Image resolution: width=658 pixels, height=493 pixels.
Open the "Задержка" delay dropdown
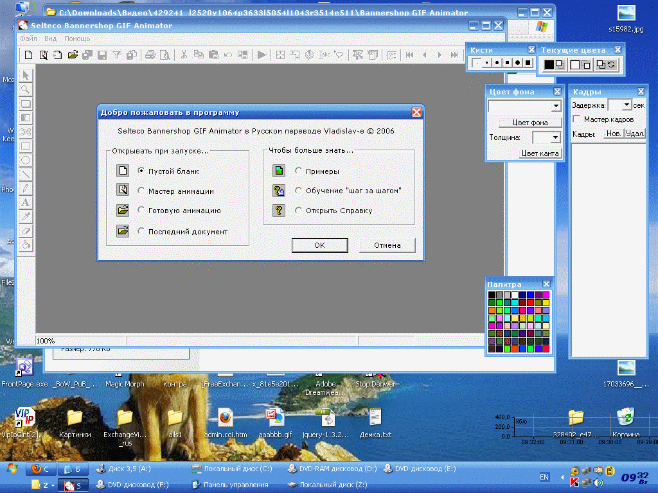click(627, 105)
